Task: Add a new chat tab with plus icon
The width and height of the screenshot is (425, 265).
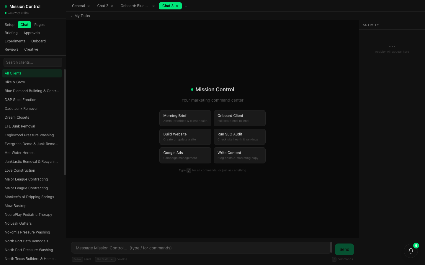Action: click(x=186, y=6)
